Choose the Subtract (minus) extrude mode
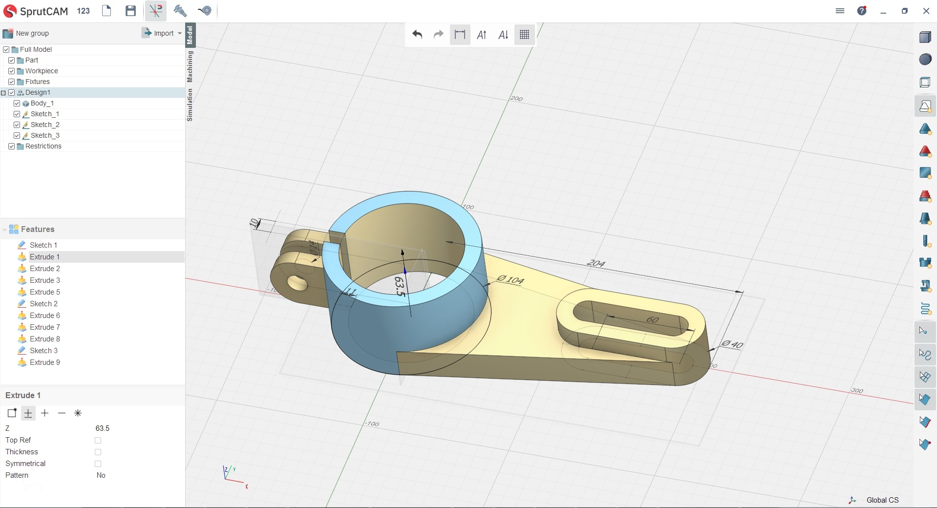Screen dimensions: 937x508 62,413
